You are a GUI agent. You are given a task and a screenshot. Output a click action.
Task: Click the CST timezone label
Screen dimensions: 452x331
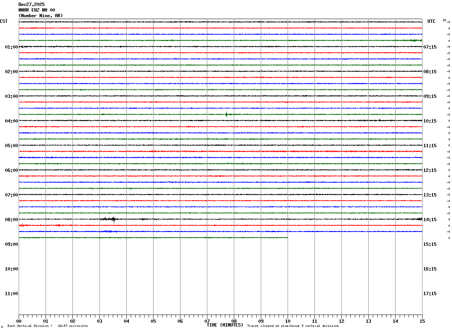tap(4, 21)
